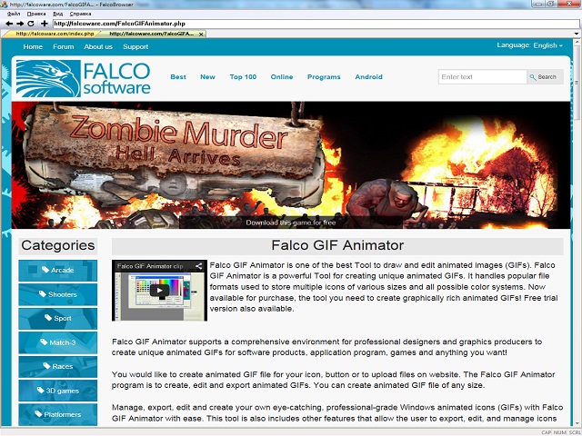
Task: Play the Falco GIF Animator video clip
Action: pyautogui.click(x=159, y=292)
